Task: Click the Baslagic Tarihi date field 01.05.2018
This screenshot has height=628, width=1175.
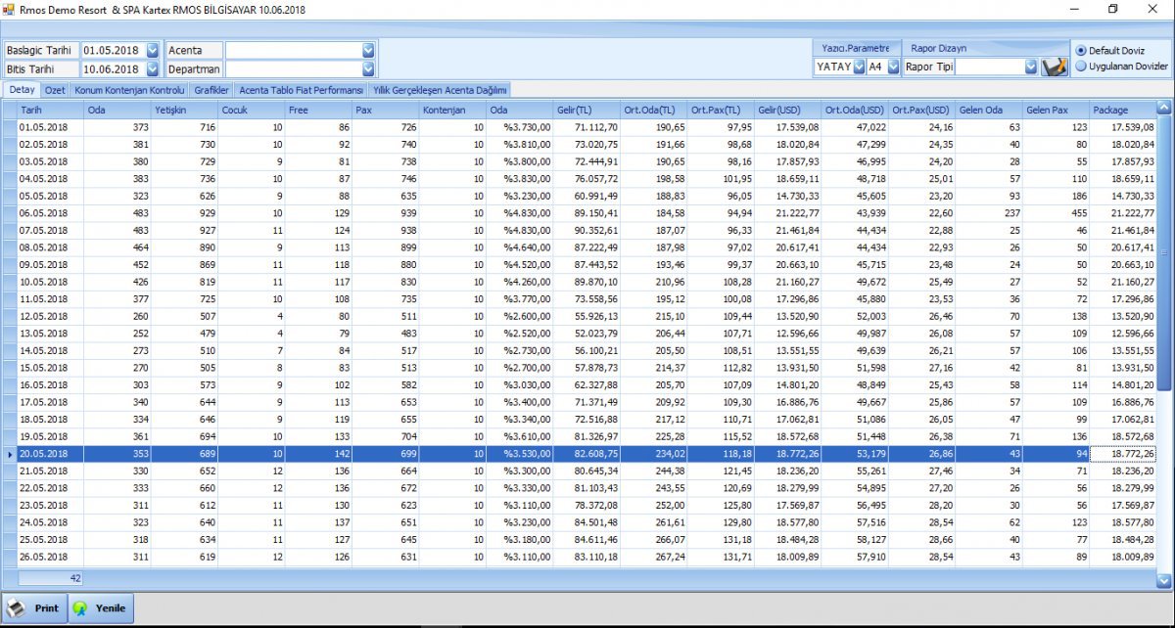Action: (113, 50)
